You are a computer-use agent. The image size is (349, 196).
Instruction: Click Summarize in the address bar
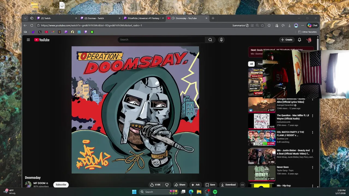[x=240, y=25]
